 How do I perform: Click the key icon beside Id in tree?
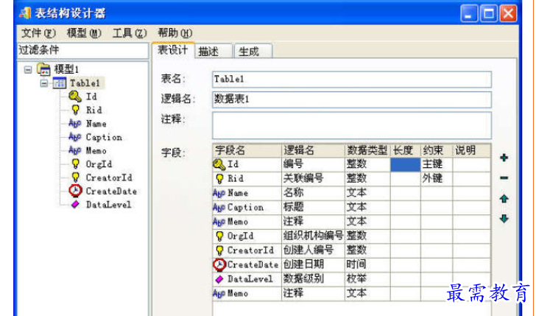pyautogui.click(x=75, y=96)
